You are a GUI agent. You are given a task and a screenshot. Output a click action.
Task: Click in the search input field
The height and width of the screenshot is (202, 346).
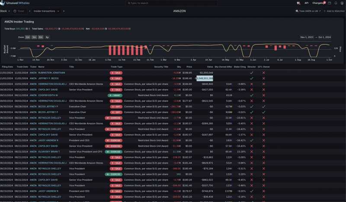(x=173, y=3)
